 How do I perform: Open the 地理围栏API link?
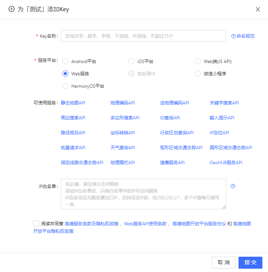[123, 163]
